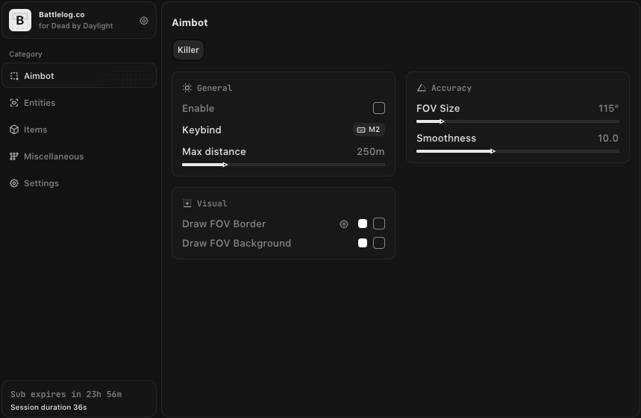Toggle Draw FOV Border checkbox
The height and width of the screenshot is (418, 641).
379,224
